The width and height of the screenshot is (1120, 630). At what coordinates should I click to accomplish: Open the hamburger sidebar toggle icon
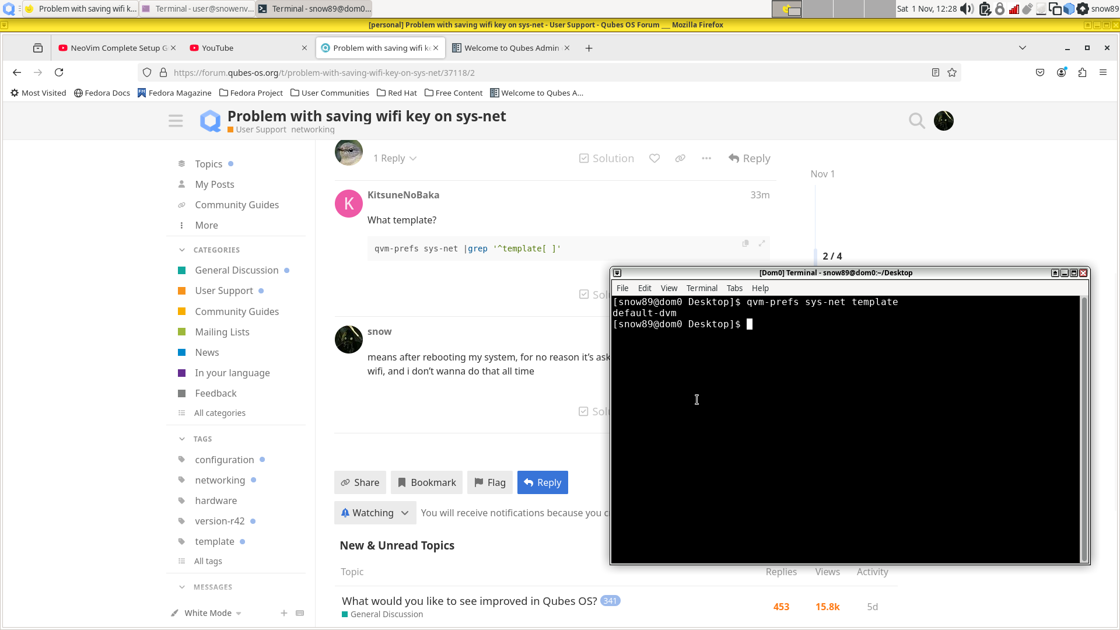[x=176, y=121]
